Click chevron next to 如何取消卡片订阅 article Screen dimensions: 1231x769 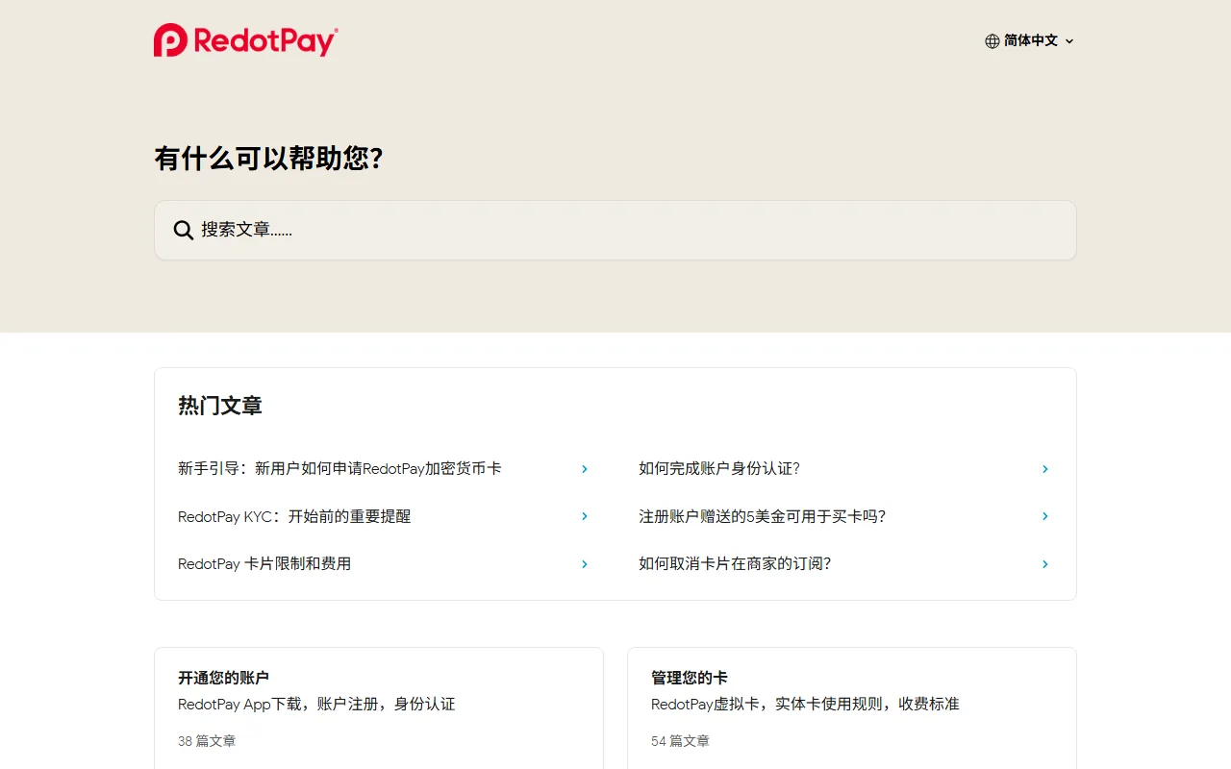pos(1044,564)
